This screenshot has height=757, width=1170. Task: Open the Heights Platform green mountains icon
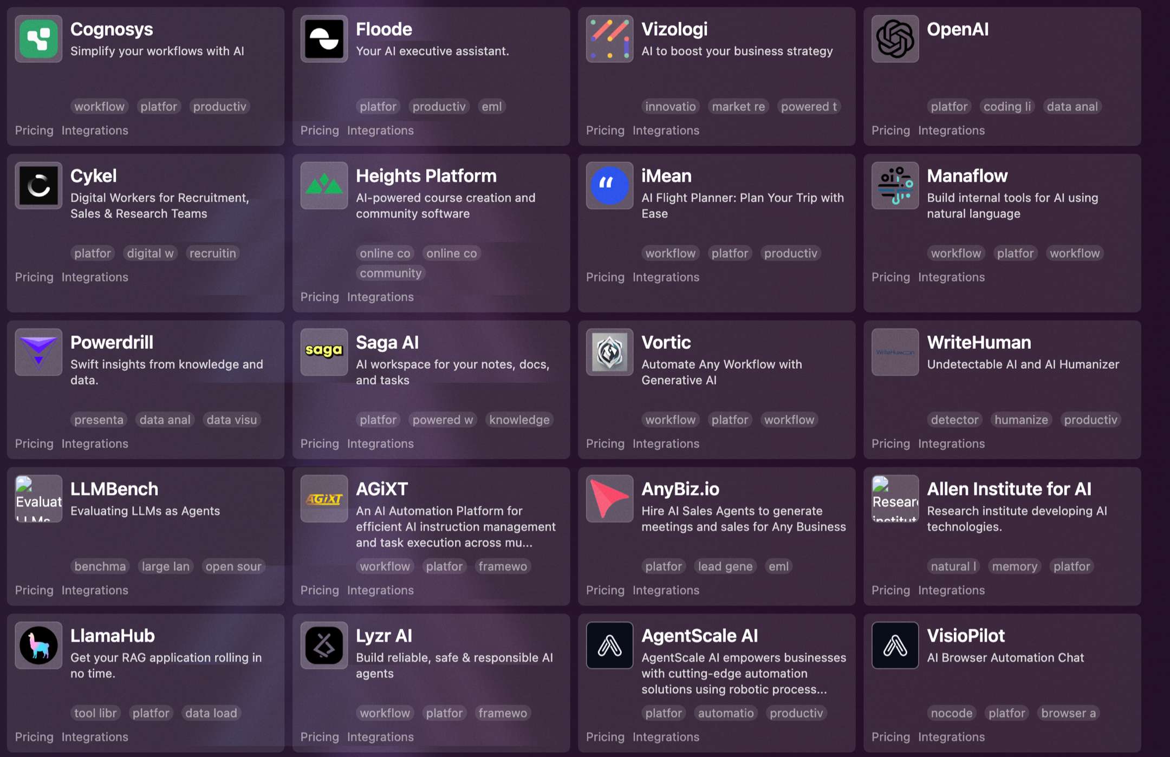(324, 185)
